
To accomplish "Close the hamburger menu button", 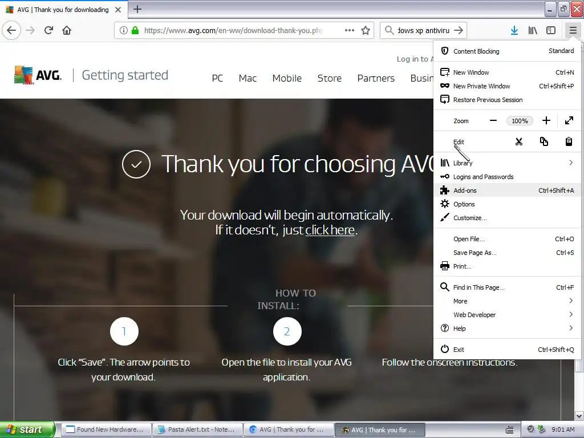I will (x=573, y=30).
